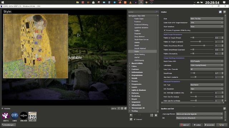Screen dimensions: 229x128
Task: Open the Keep Color Channels dropdown
Action: coord(207,69)
